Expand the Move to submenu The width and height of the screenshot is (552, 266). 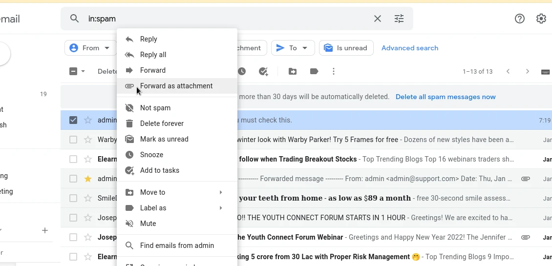click(x=177, y=192)
